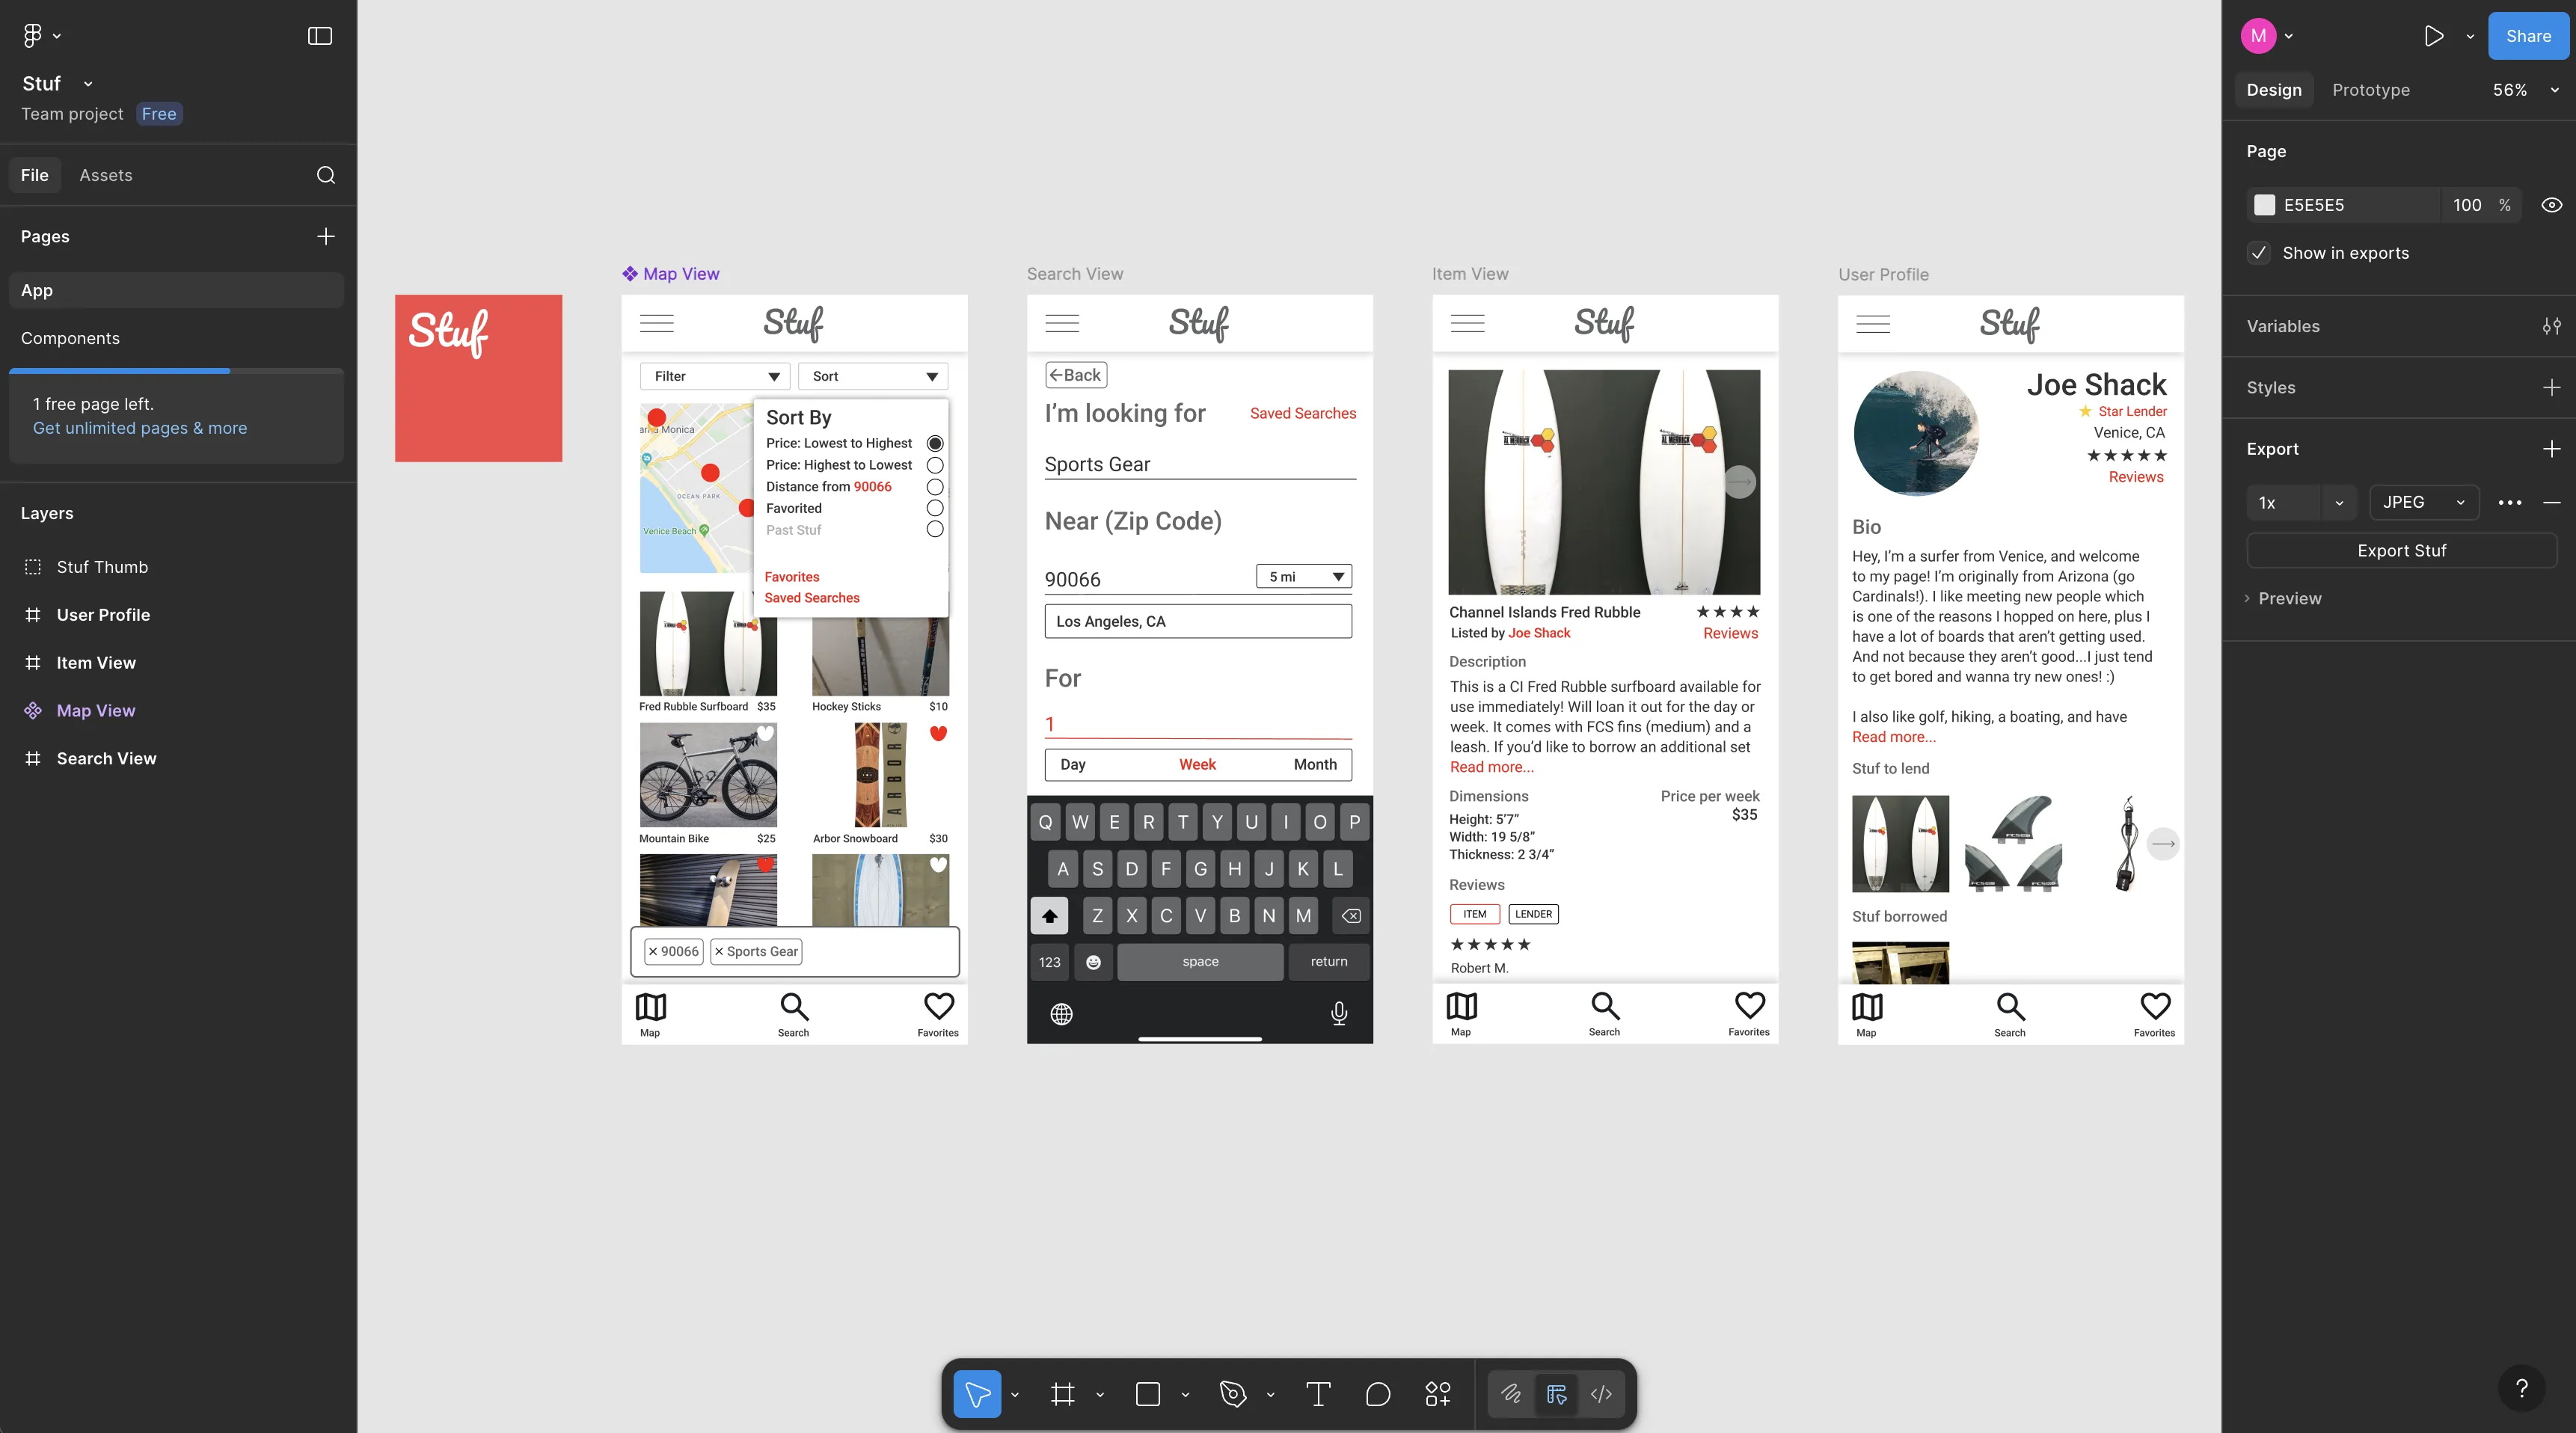The height and width of the screenshot is (1433, 2576).
Task: Select the Pen tool
Action: pos(1232,1393)
